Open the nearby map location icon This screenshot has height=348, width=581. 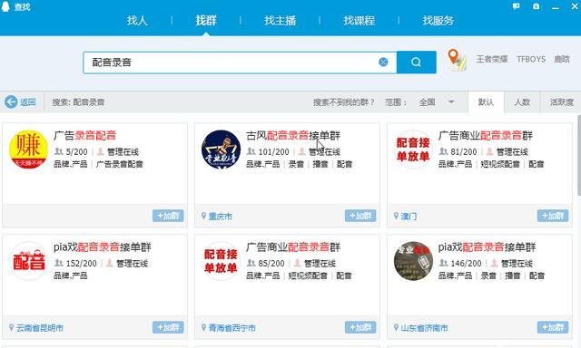click(x=457, y=60)
